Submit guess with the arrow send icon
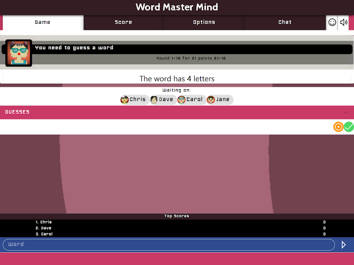Image resolution: width=354 pixels, height=265 pixels. point(344,245)
